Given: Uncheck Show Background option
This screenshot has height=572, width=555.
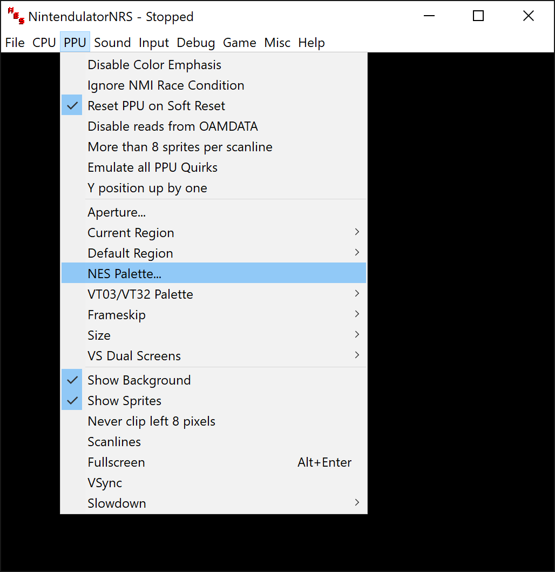Looking at the screenshot, I should pyautogui.click(x=214, y=380).
